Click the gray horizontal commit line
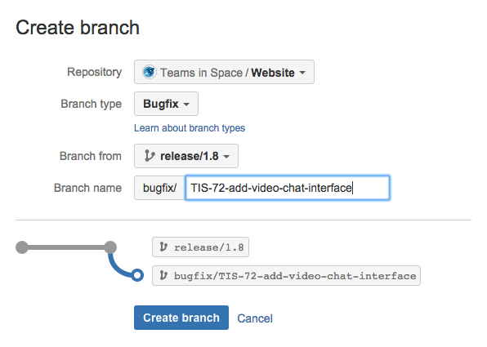This screenshot has height=347, width=487. click(x=66, y=247)
